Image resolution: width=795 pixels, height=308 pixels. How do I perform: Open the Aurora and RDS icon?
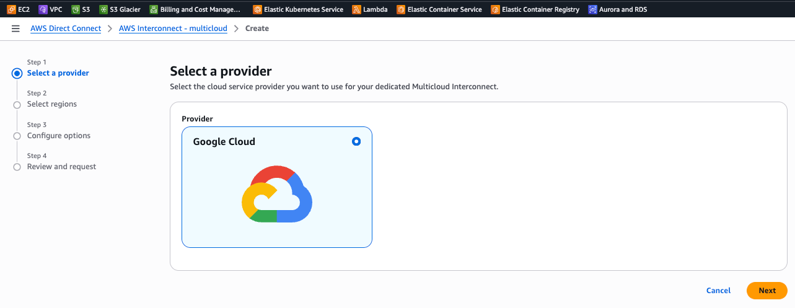click(592, 9)
